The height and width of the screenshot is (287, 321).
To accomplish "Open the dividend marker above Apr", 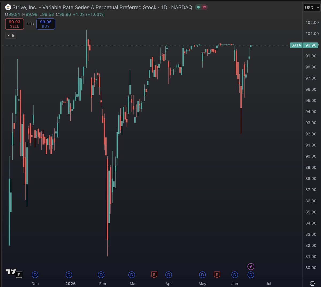I will [x=169, y=275].
